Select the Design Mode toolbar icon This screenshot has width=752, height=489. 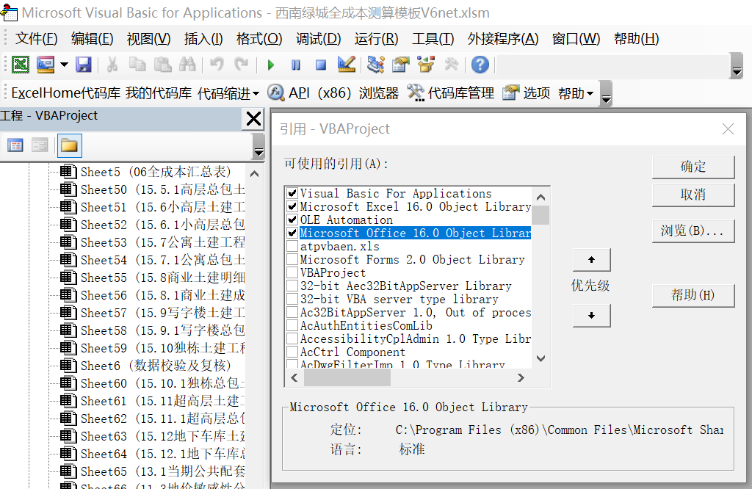[345, 65]
